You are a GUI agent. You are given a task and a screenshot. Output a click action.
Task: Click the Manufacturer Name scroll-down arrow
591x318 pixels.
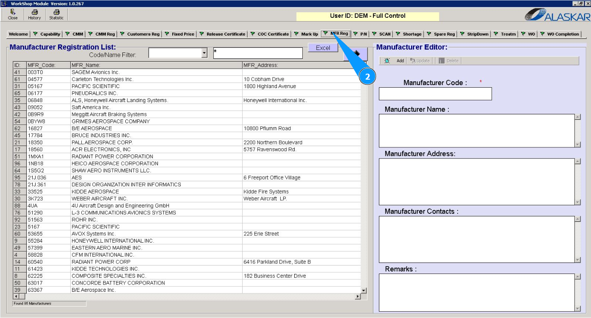(x=577, y=144)
